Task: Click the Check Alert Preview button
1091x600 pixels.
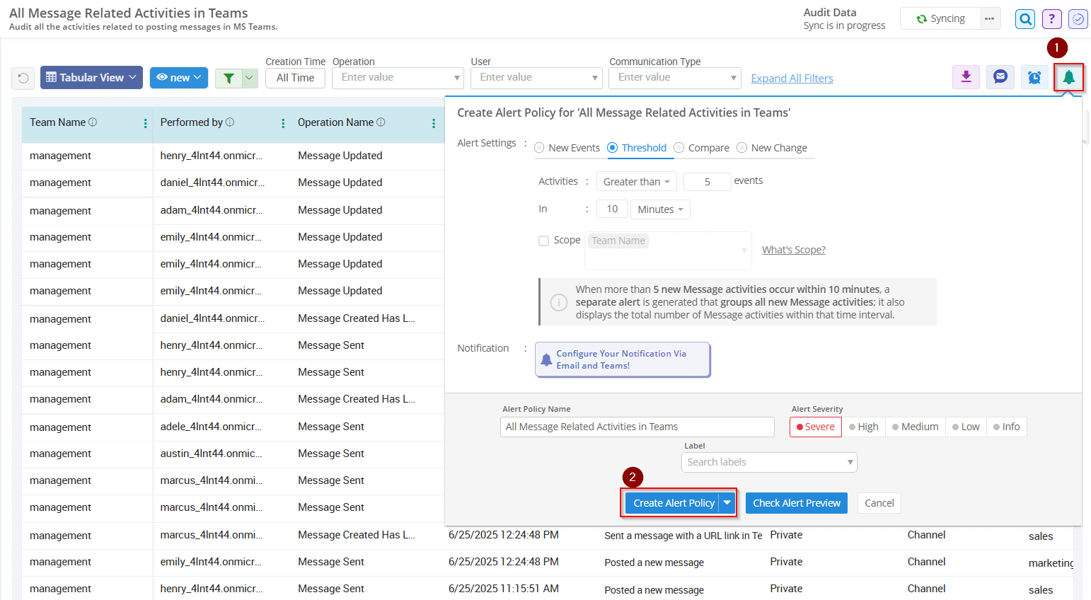Action: (x=796, y=502)
